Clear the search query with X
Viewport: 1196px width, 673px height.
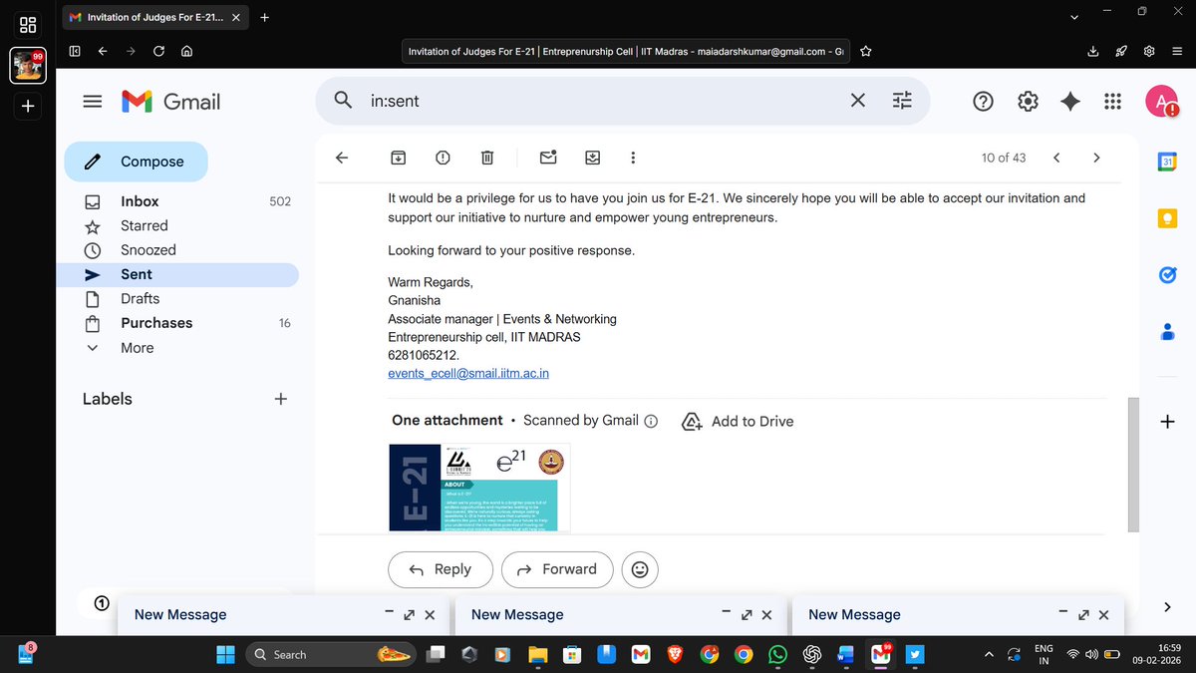[x=857, y=101]
